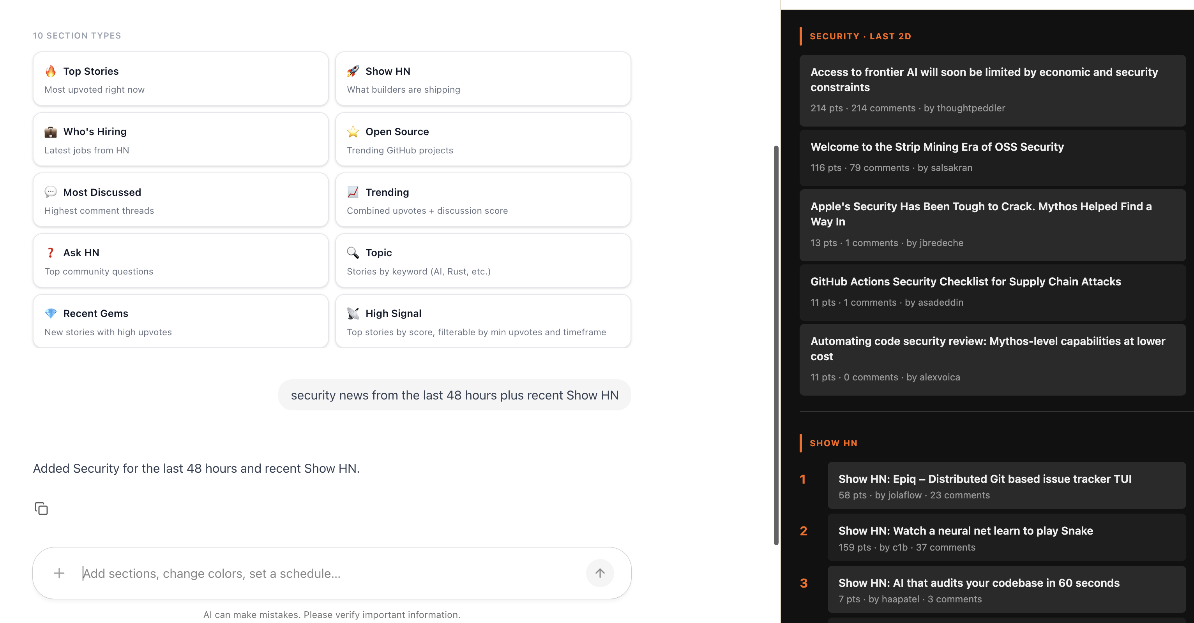Click the star icon on Open Source

coord(353,132)
